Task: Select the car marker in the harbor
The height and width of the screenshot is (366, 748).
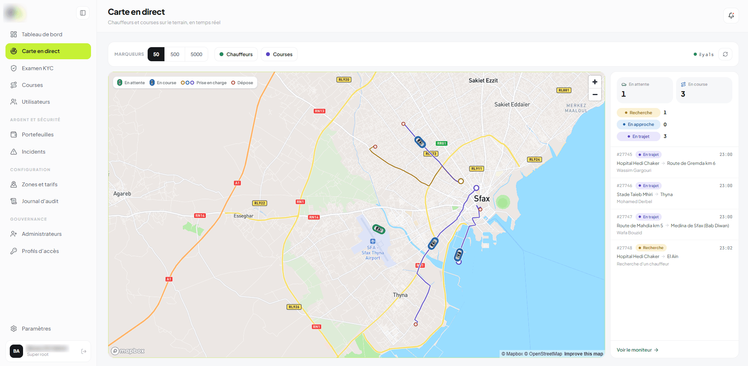Action: [459, 255]
